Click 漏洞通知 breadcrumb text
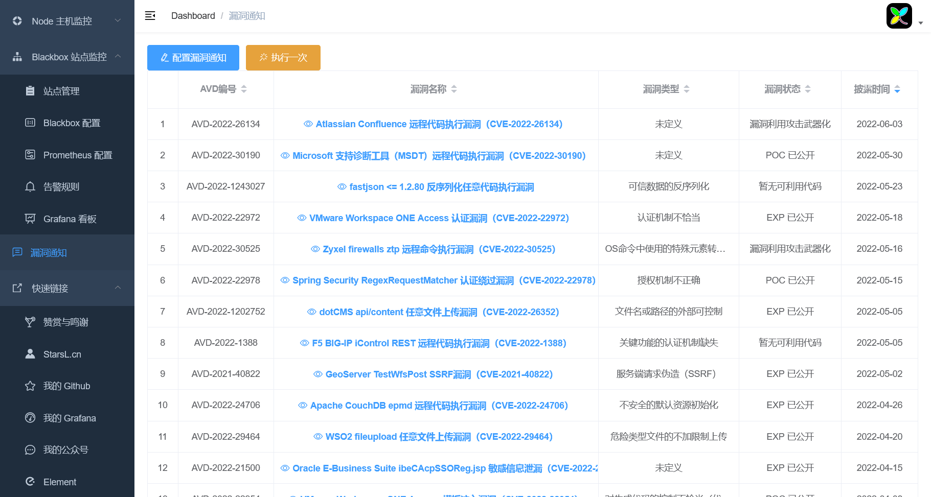931x497 pixels. click(x=247, y=16)
